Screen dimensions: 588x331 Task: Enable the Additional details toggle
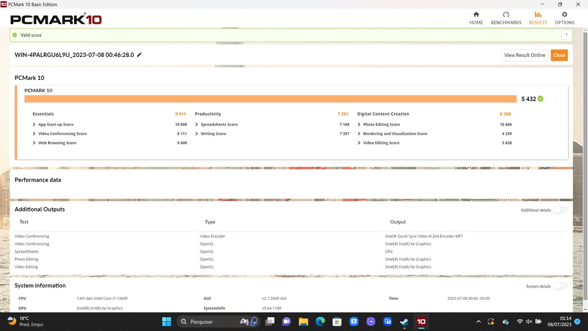coord(560,210)
